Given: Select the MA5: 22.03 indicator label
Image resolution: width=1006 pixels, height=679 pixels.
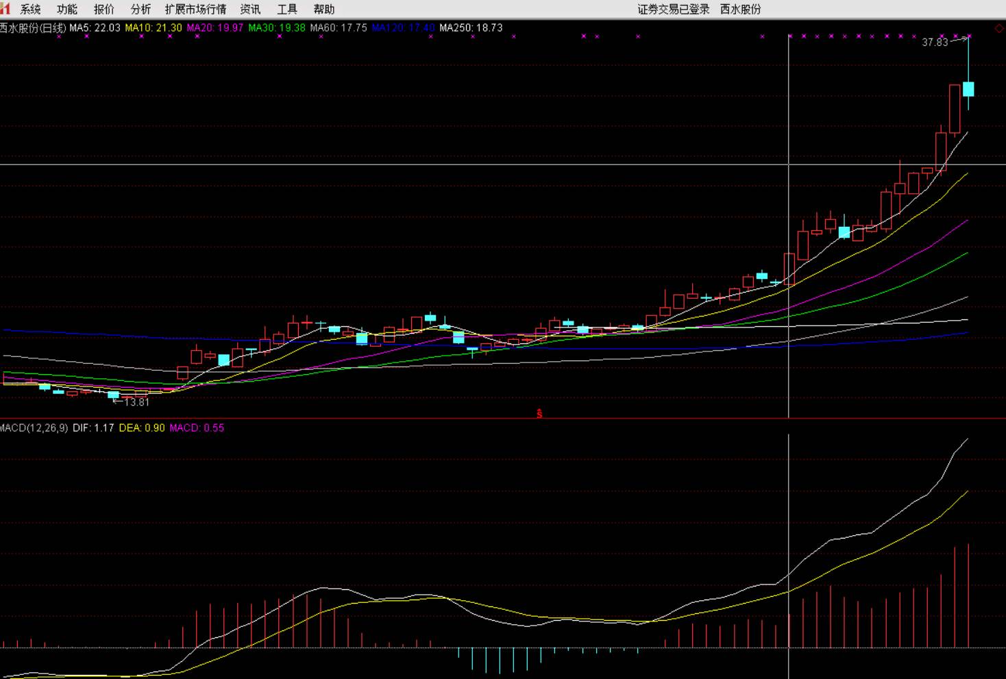Looking at the screenshot, I should [x=95, y=28].
